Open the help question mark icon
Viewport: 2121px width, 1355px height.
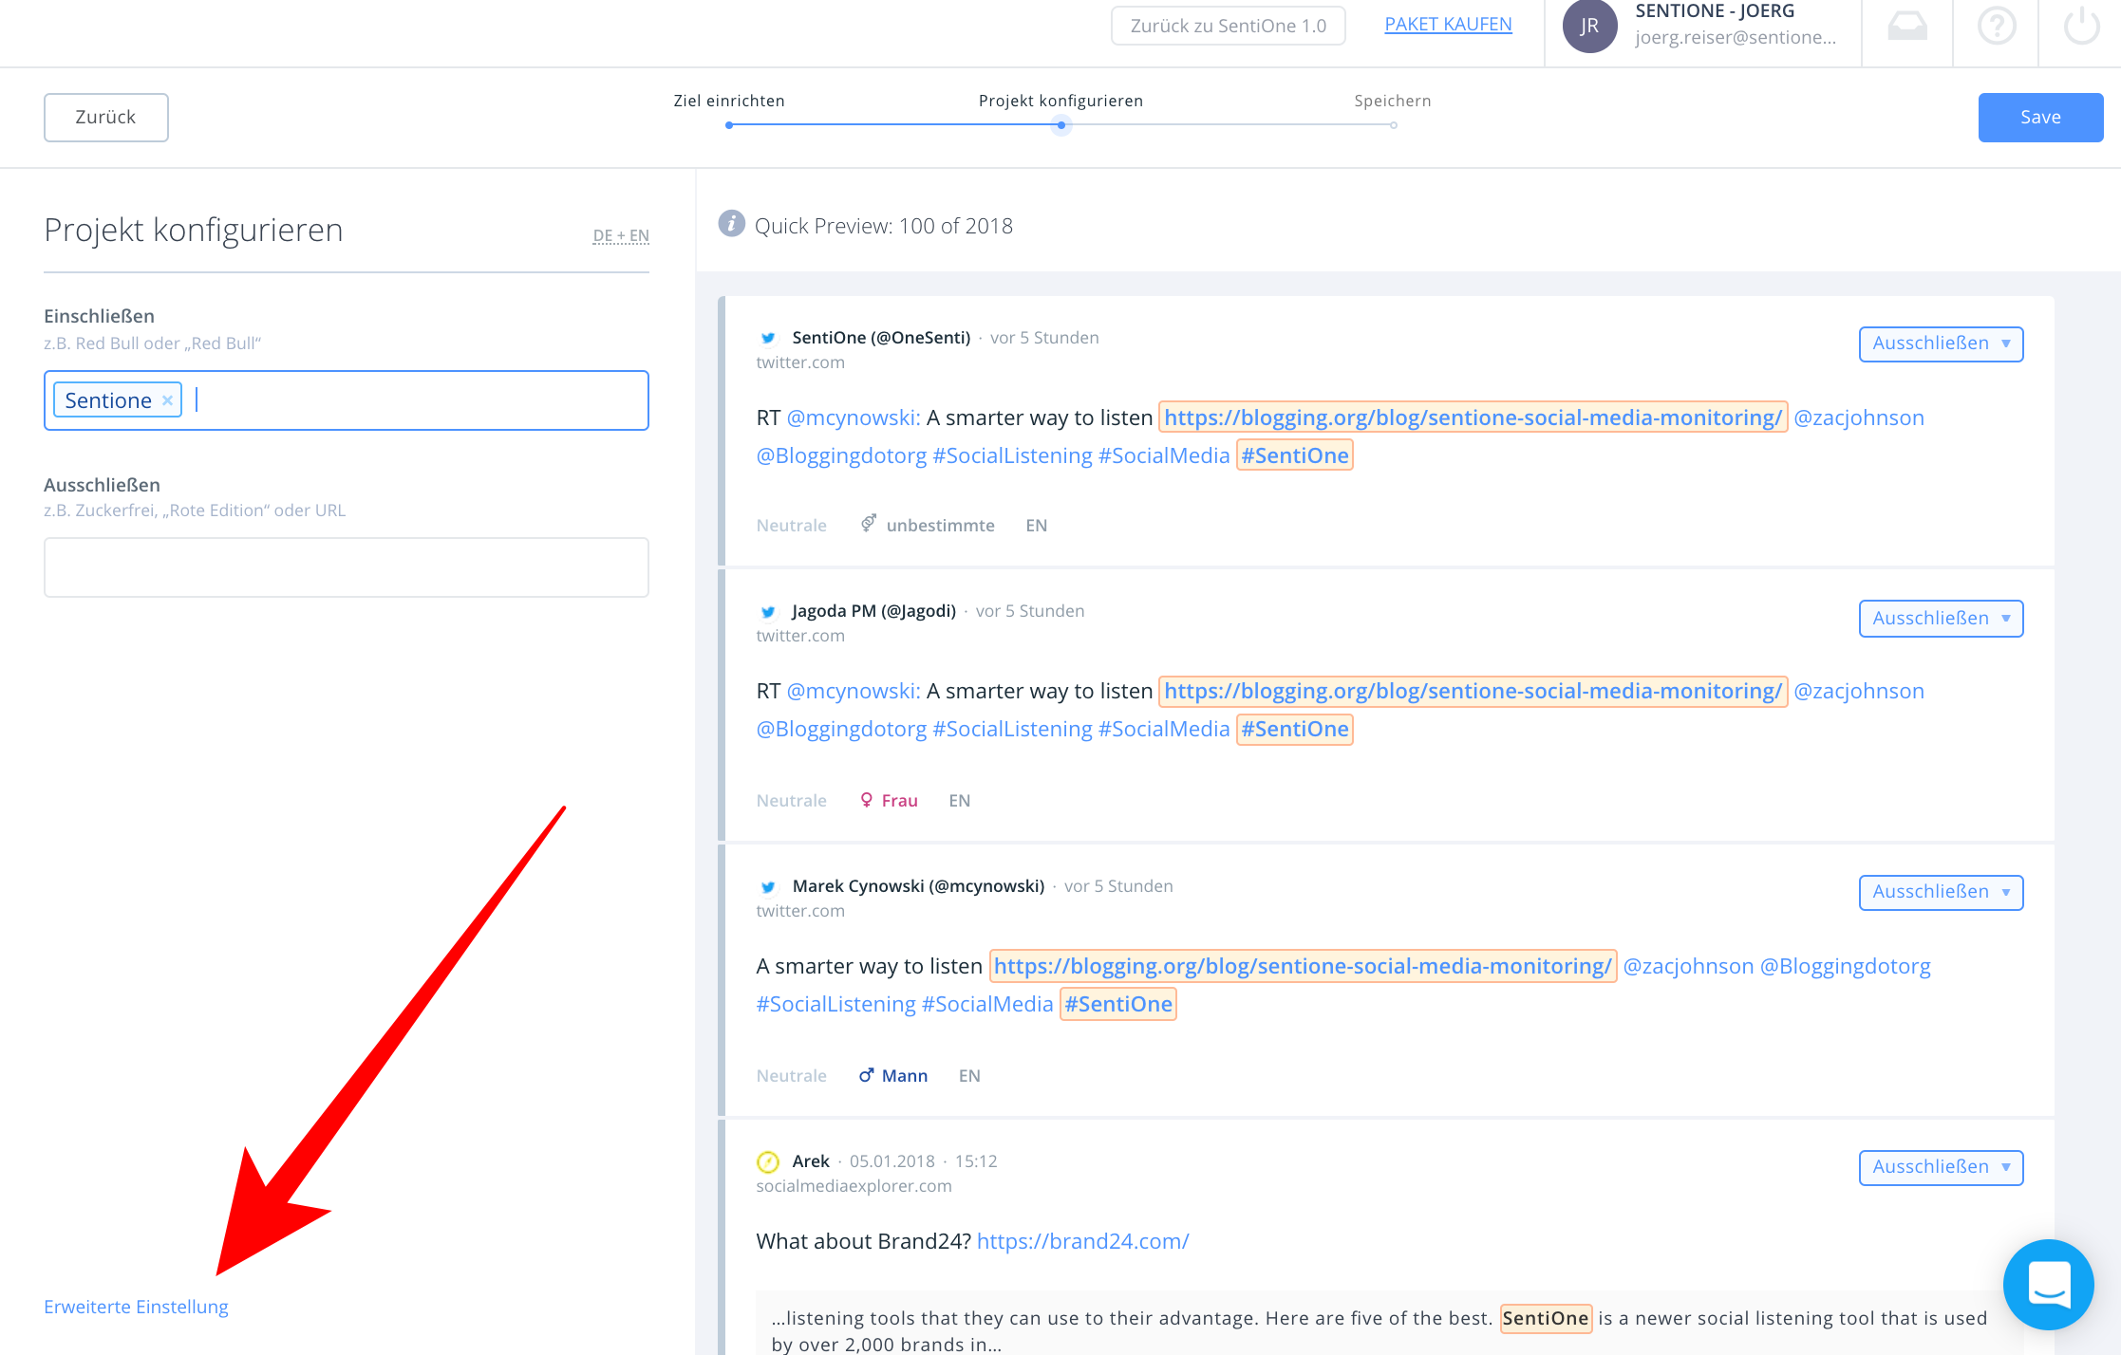tap(1996, 27)
